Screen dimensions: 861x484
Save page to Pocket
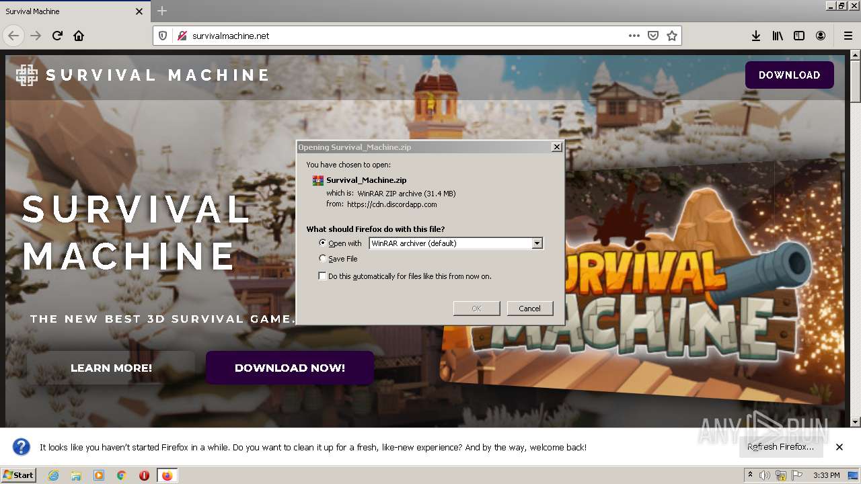[653, 36]
